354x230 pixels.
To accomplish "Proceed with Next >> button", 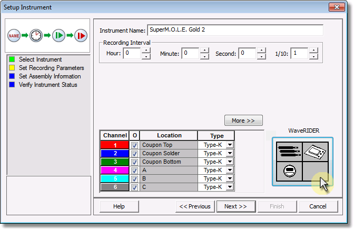I will pos(236,206).
